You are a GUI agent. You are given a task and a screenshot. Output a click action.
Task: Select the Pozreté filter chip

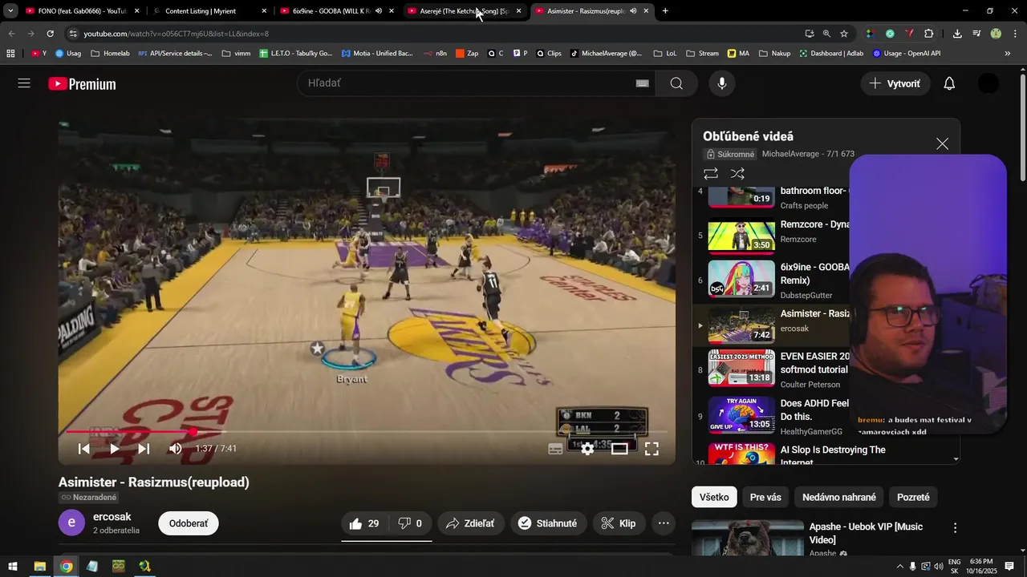(x=913, y=497)
